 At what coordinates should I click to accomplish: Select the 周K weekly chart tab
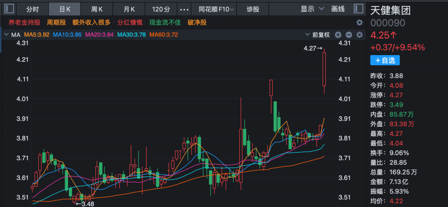click(x=97, y=9)
